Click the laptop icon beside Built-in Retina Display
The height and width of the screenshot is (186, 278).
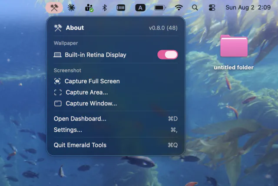pos(57,55)
